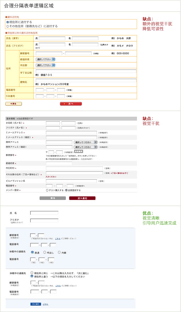Image resolution: width=181 pixels, height=312 pixels.
Task: Click the example text 例) 000-0000
Action: click(120, 53)
